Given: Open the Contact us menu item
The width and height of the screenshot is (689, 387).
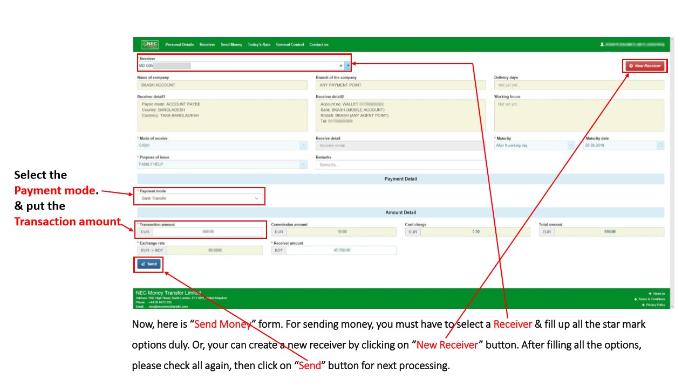Looking at the screenshot, I should [x=319, y=45].
